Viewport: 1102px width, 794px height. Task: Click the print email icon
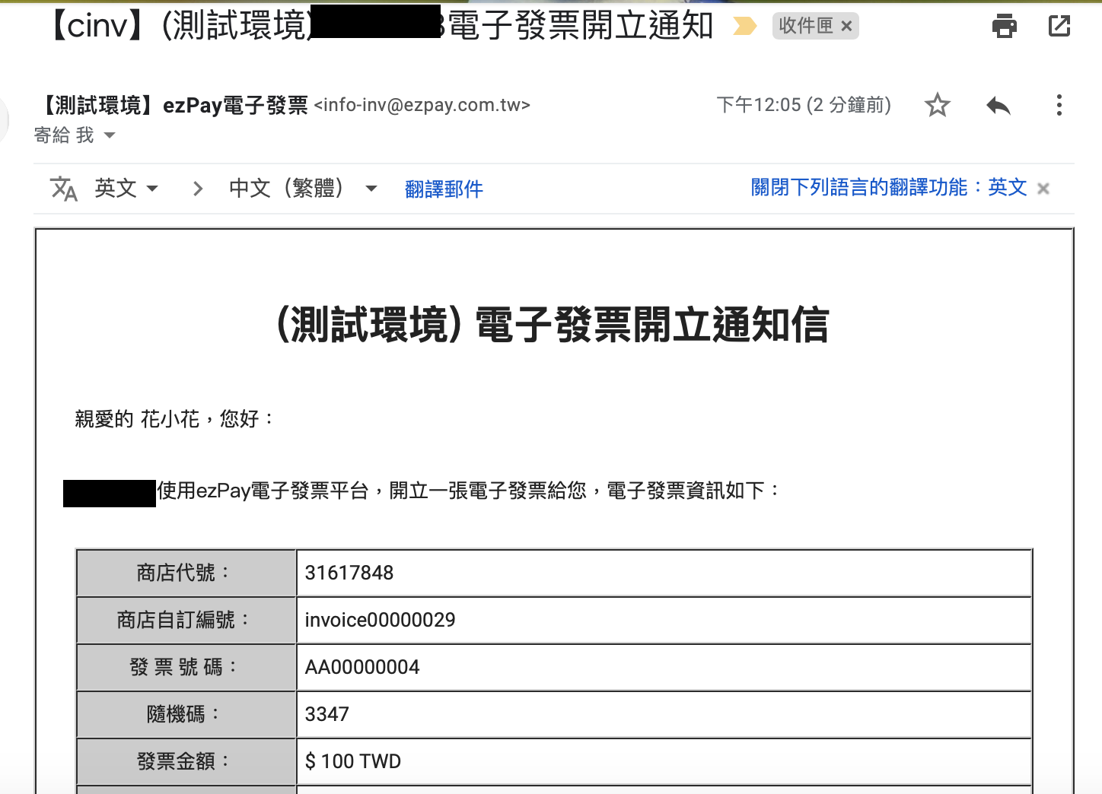(x=1005, y=25)
